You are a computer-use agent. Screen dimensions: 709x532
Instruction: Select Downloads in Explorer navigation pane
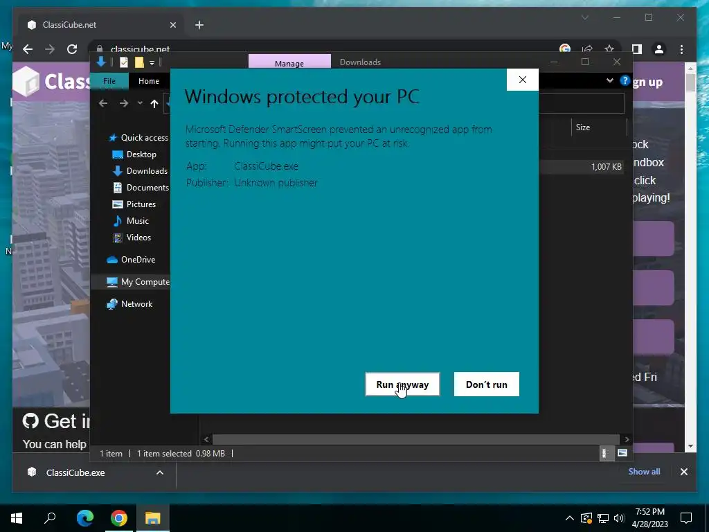point(147,171)
